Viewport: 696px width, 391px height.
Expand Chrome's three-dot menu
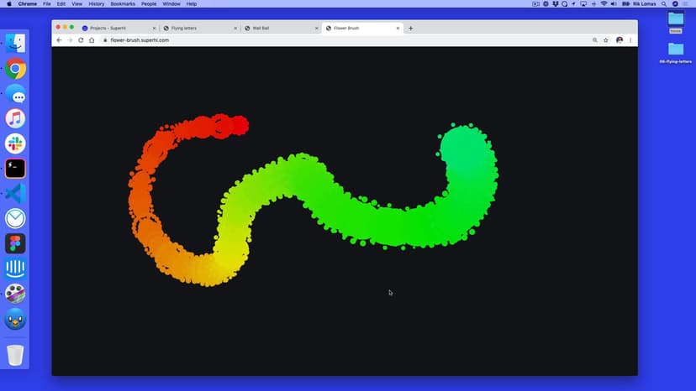[630, 40]
